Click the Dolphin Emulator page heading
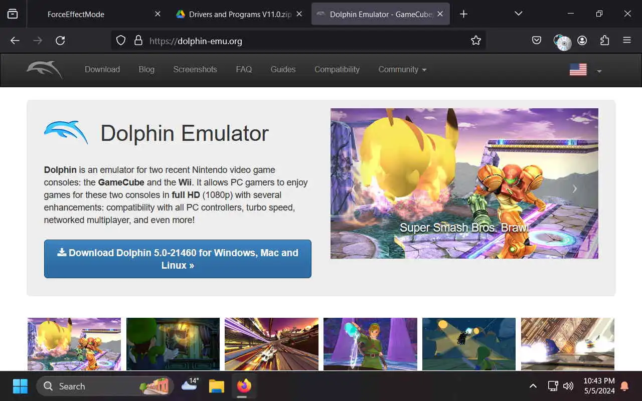The image size is (642, 401). tap(185, 133)
